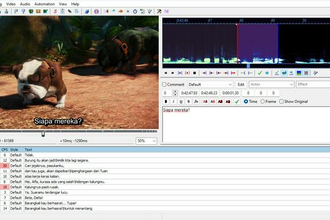Set primary color AB swatch

205,101
